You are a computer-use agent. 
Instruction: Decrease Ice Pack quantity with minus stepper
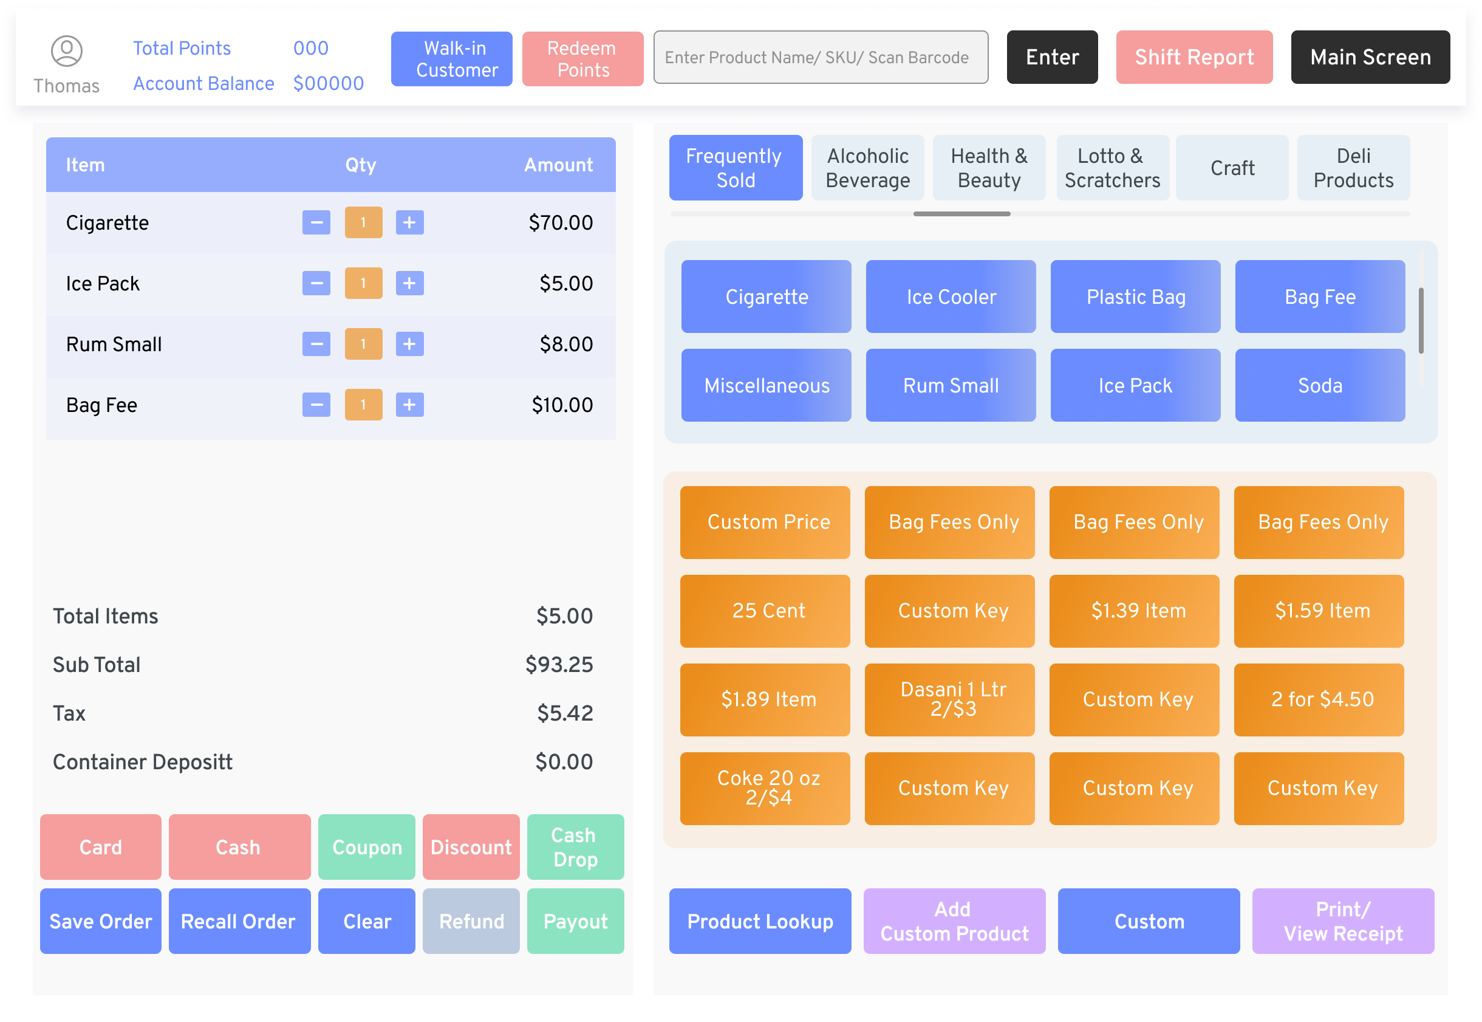[x=316, y=283]
